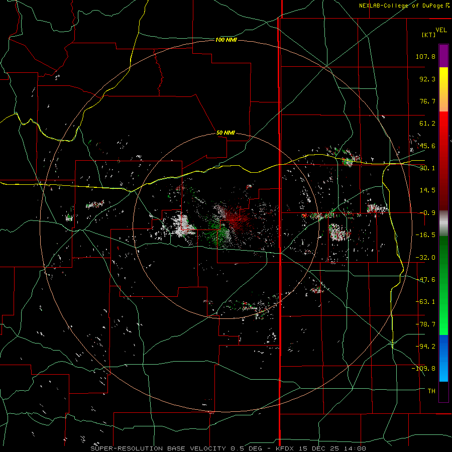Click the 92.3 velocity scale value
Viewport: 452px width, 452px height.
click(427, 79)
